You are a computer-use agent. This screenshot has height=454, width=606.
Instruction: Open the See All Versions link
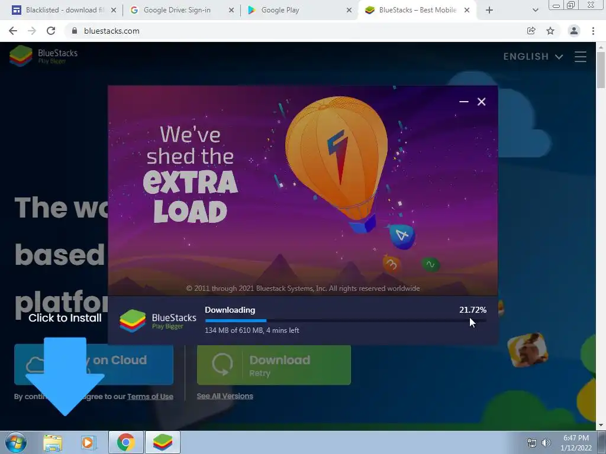click(x=225, y=396)
